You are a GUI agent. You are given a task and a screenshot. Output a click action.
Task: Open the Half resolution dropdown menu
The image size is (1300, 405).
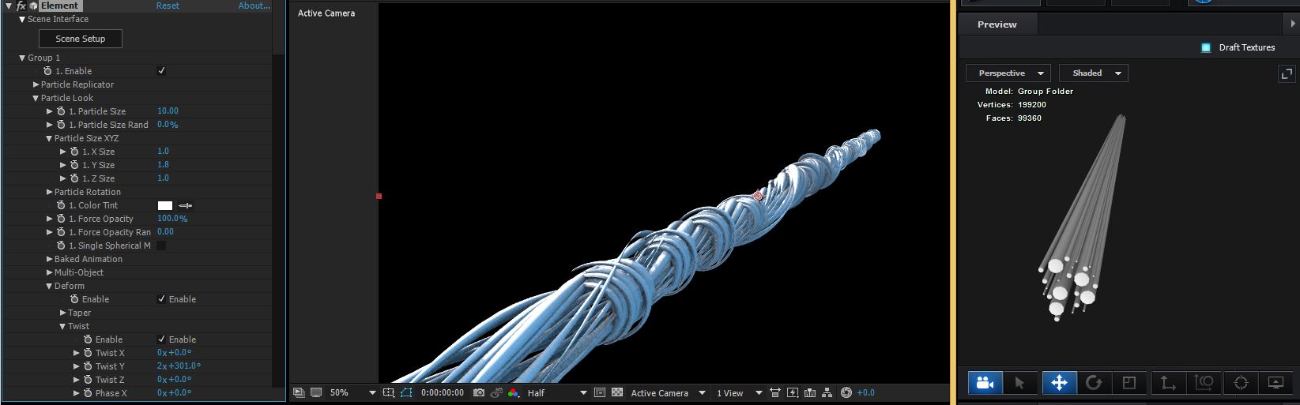click(557, 392)
